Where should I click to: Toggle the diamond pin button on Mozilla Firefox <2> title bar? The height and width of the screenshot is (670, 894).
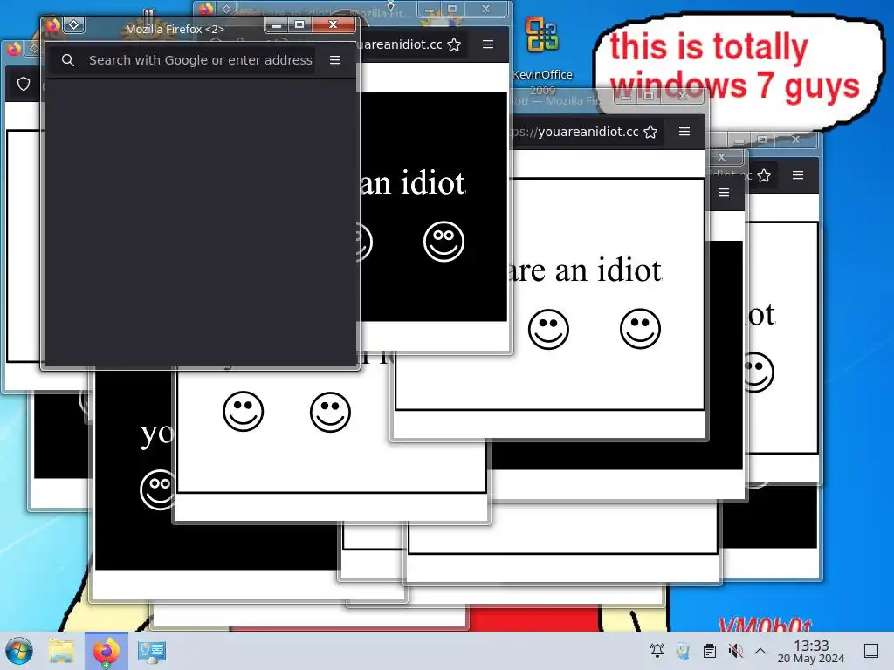click(74, 25)
